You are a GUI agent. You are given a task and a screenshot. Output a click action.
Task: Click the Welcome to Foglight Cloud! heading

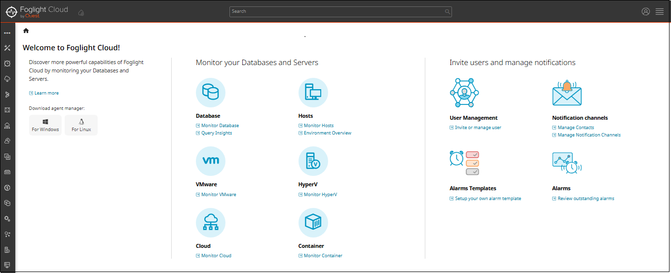72,48
